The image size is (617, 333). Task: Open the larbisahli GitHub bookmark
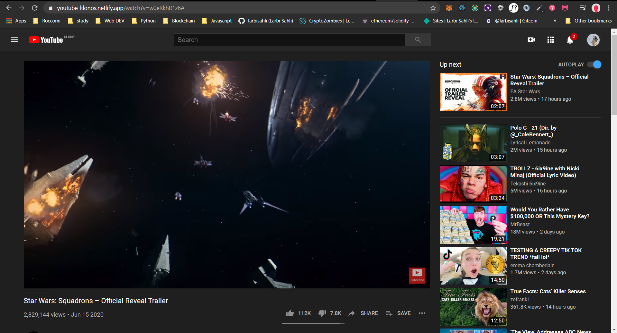click(266, 21)
